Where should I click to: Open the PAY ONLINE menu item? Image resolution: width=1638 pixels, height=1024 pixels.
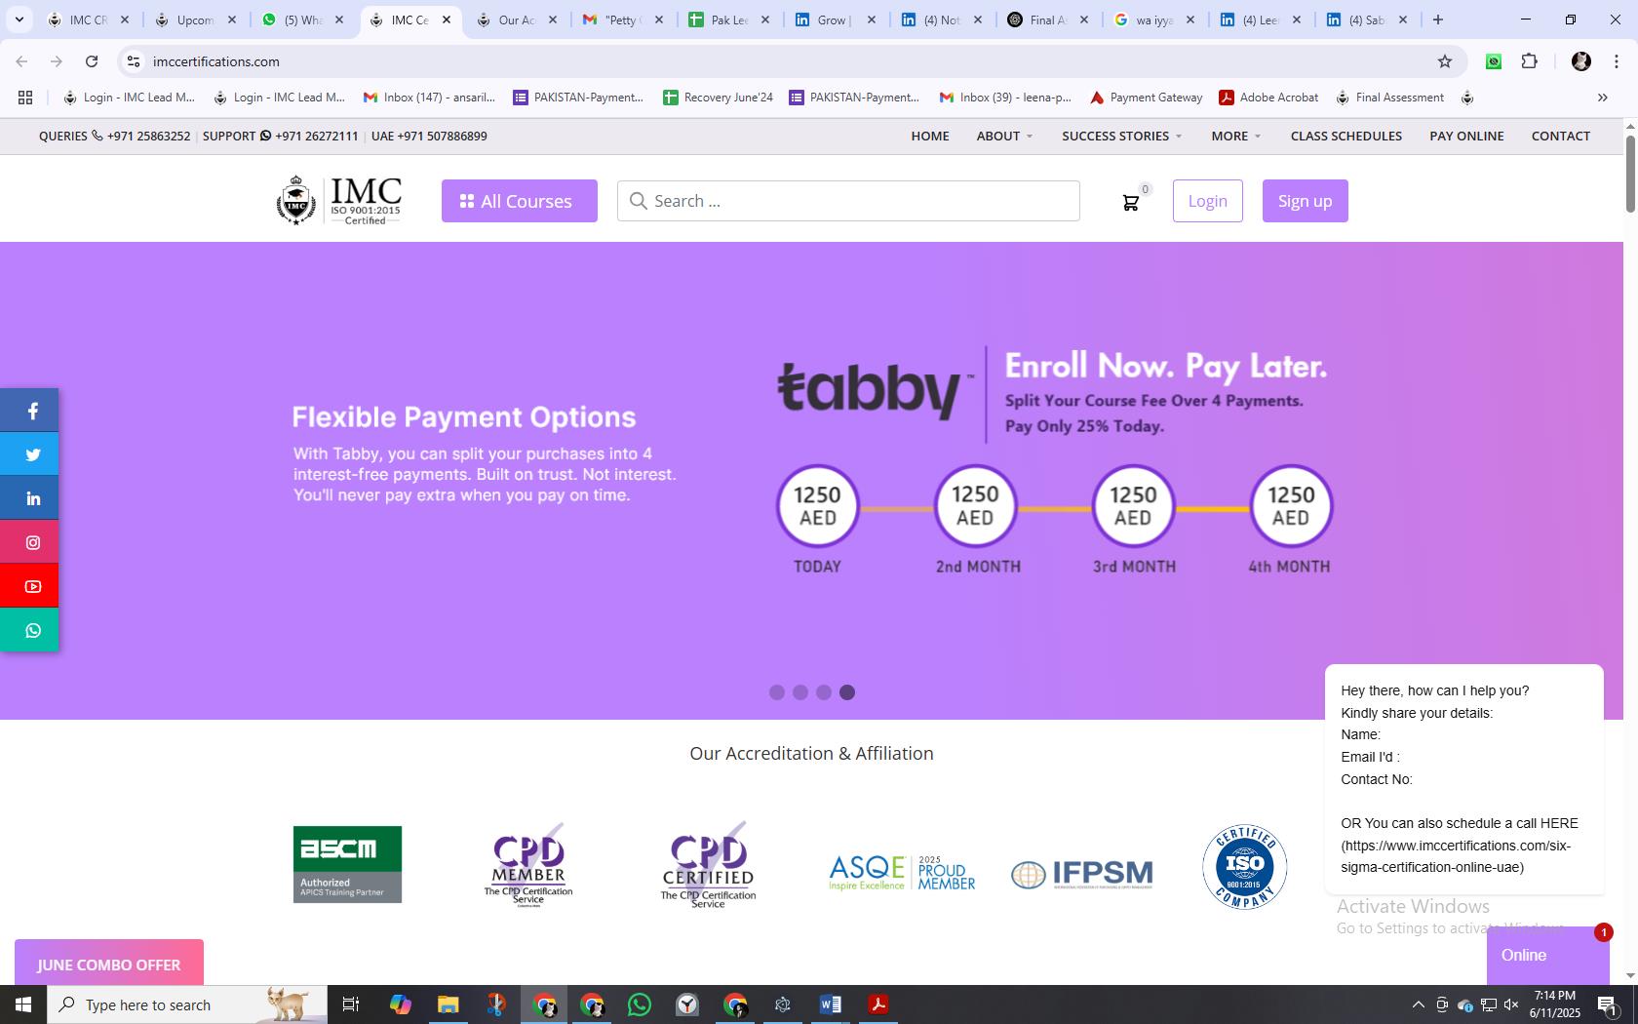(1466, 136)
